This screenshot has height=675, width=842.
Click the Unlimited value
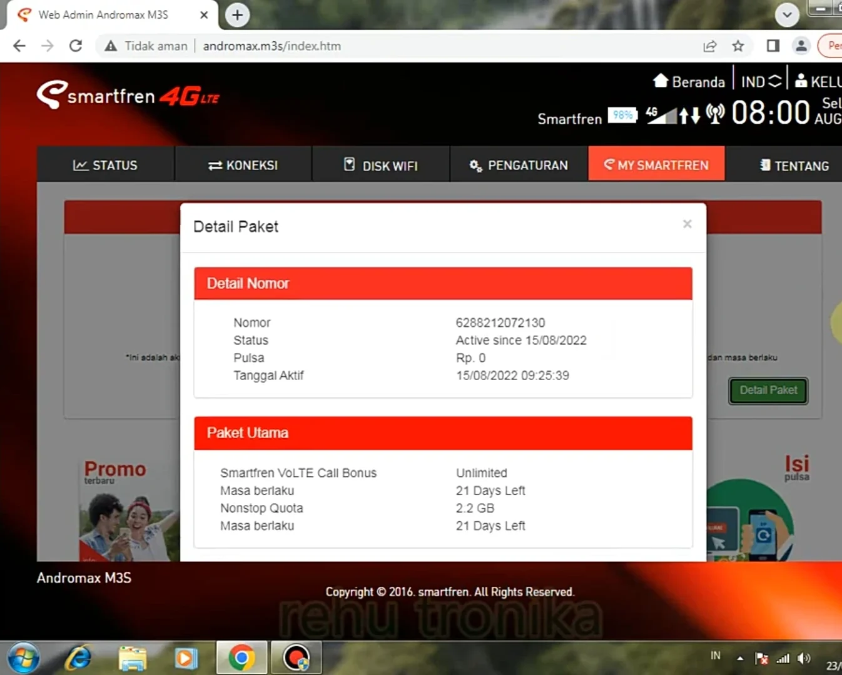click(481, 473)
